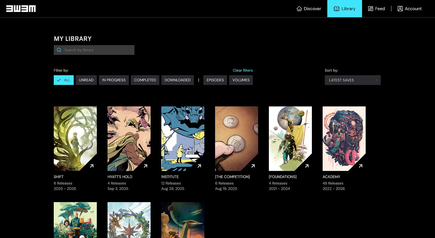This screenshot has width=435, height=238.
Task: Click "12 Releases" under INSTITUTE
Action: pyautogui.click(x=171, y=183)
